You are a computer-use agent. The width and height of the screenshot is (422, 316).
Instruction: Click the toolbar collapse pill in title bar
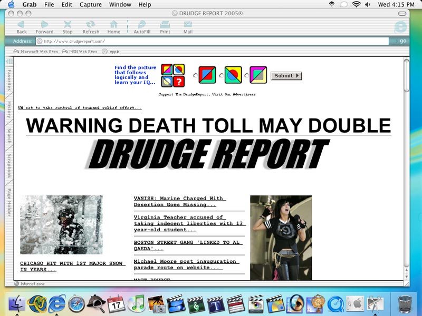tap(402, 14)
